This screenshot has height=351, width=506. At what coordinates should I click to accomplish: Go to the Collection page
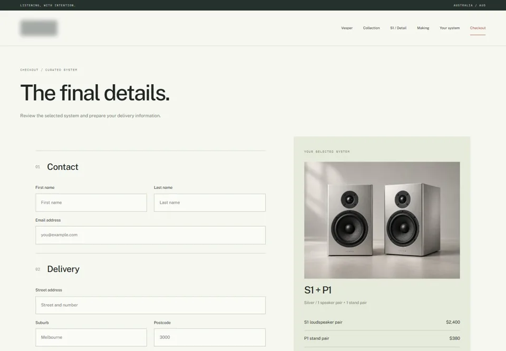coord(371,28)
